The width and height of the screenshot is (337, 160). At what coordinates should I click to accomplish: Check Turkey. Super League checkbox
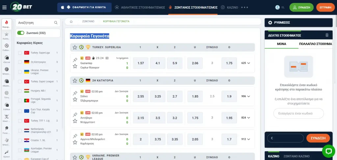coord(20,81)
